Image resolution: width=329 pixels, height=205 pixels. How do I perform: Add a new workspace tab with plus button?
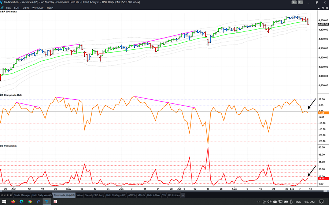183,195
